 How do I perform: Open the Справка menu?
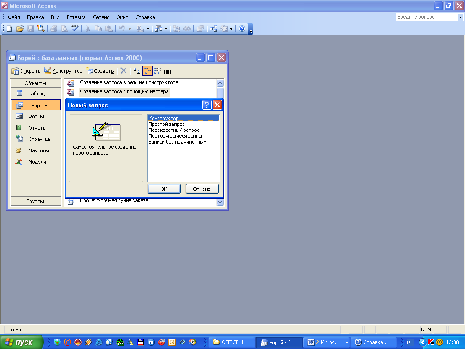tap(145, 17)
